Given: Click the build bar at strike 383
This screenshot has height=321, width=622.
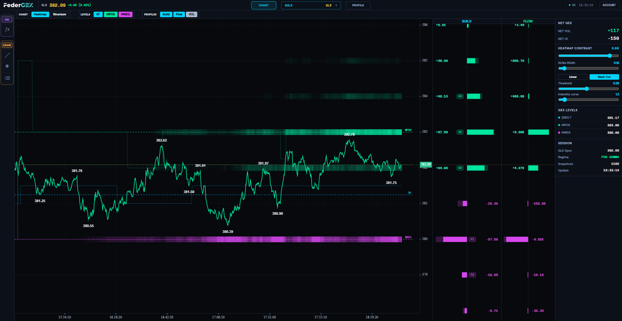Looking at the screenshot, I should (480, 132).
